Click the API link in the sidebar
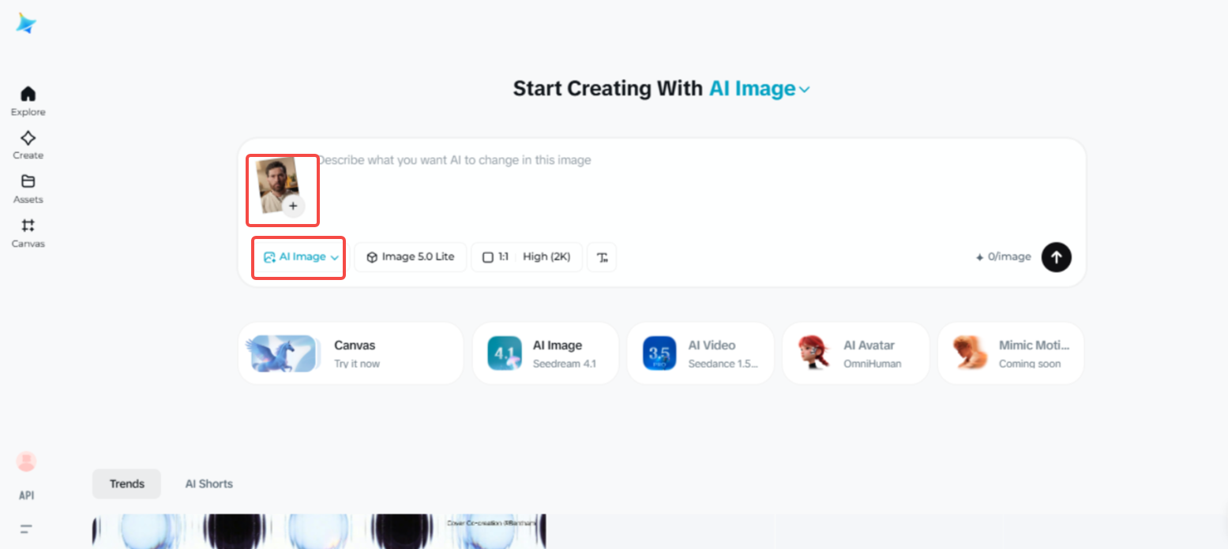The width and height of the screenshot is (1228, 549). click(26, 495)
